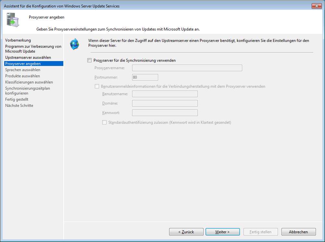The width and height of the screenshot is (325, 242).
Task: Click the globe synchronization icon
Action: [x=75, y=44]
